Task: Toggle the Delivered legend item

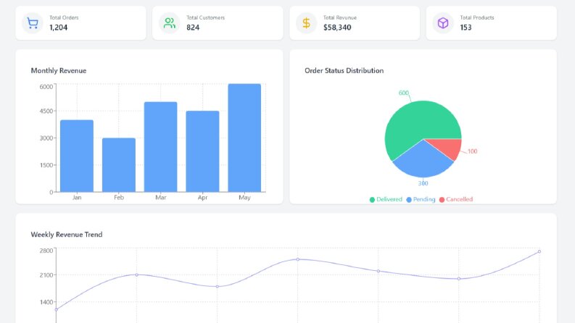Action: coord(386,199)
